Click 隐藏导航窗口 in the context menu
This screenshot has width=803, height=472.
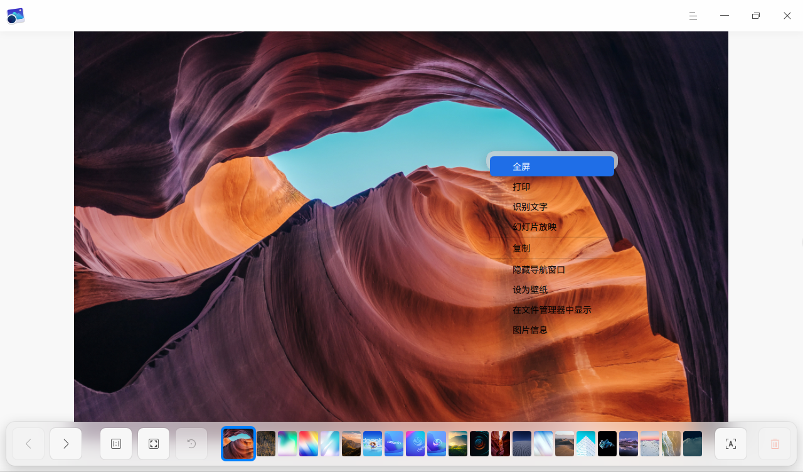coord(552,269)
